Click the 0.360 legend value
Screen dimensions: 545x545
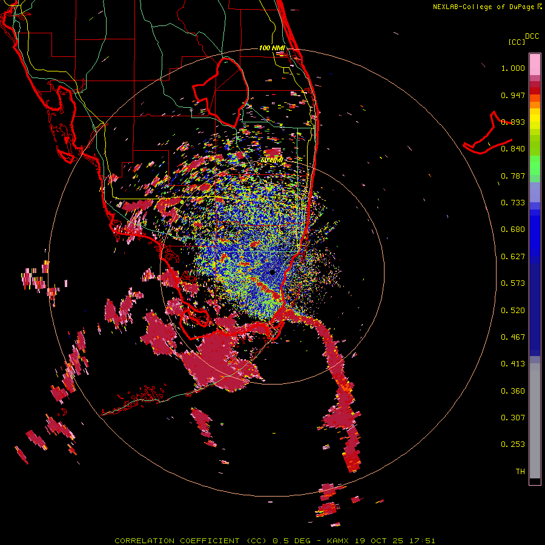point(513,391)
